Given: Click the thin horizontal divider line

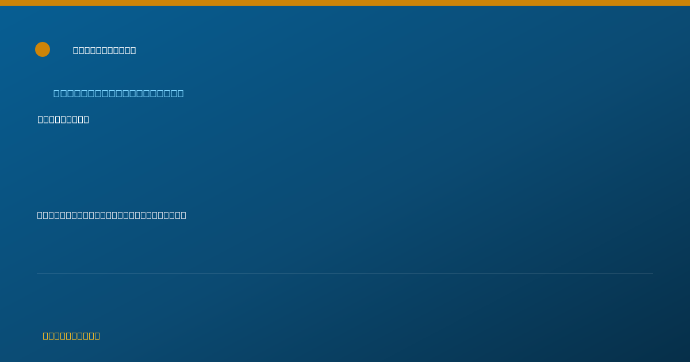Looking at the screenshot, I should point(345,274).
